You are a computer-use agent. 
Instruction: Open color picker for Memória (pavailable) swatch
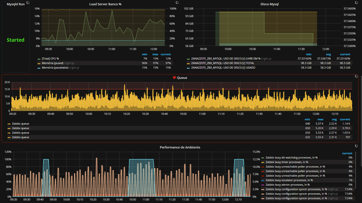(x=39, y=68)
